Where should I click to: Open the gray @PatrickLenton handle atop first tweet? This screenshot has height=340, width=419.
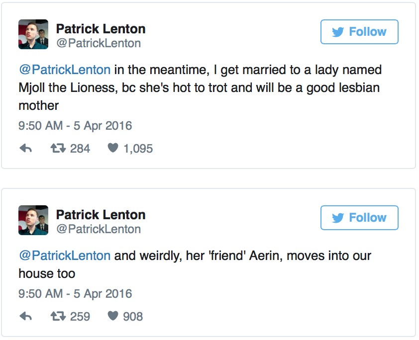pyautogui.click(x=99, y=43)
